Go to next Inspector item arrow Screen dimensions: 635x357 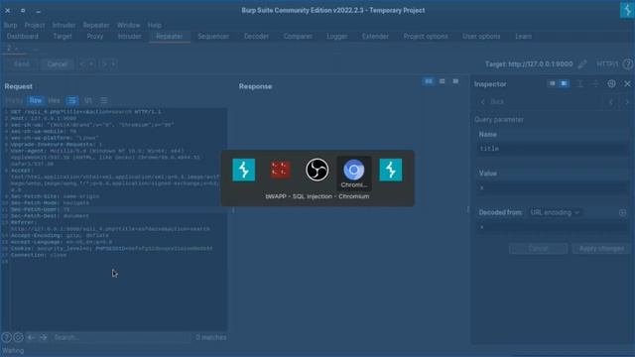click(x=627, y=102)
